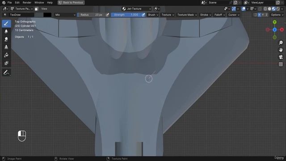
Task: Open the Render menu
Action: pos(27,3)
